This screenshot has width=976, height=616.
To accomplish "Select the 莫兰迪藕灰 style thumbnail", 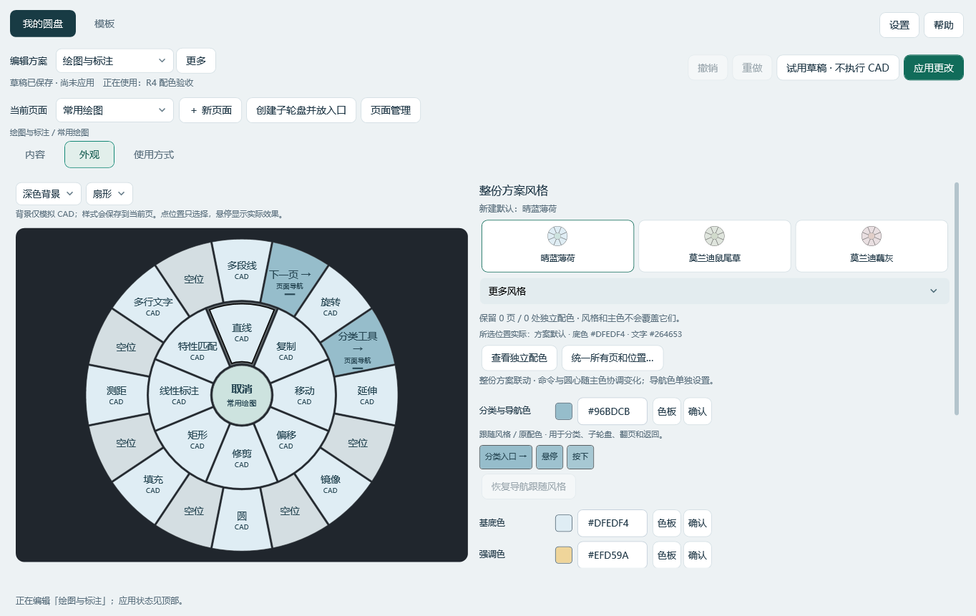I will pos(872,246).
